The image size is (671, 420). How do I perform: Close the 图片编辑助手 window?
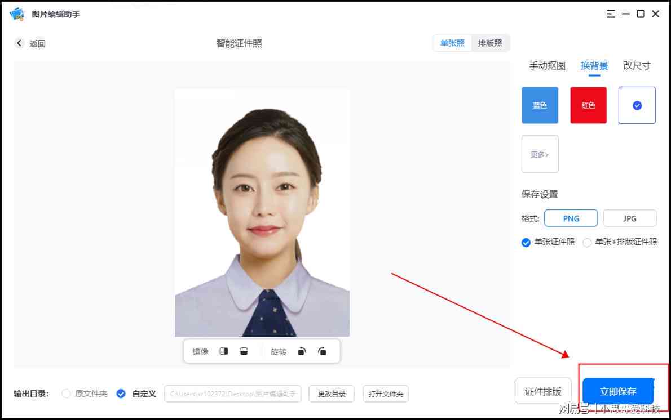tap(655, 14)
